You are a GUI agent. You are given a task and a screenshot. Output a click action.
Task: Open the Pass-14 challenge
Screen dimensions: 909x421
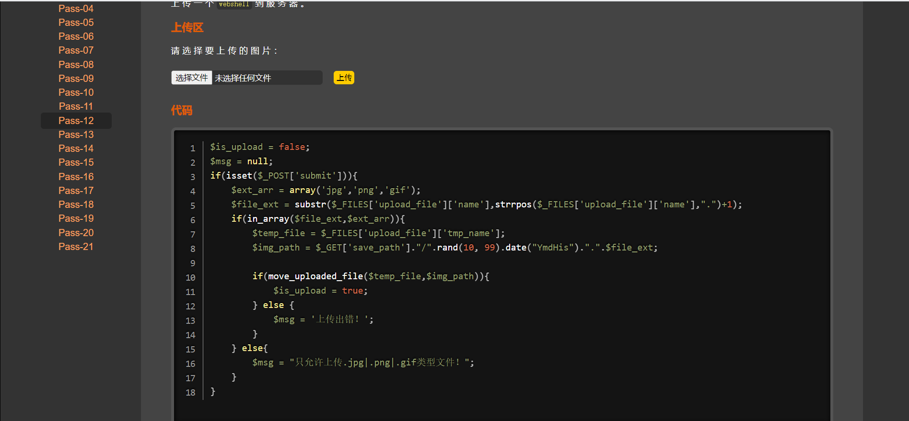coord(76,148)
